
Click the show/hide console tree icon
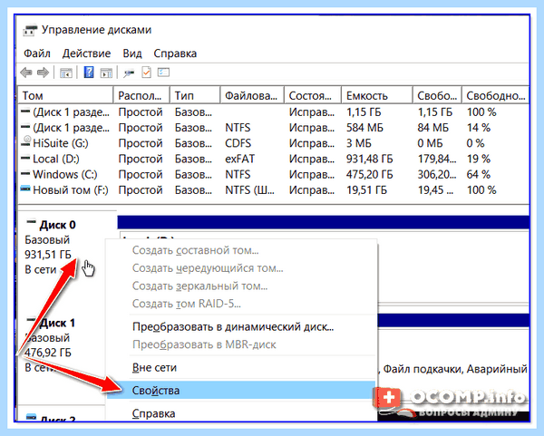point(66,73)
